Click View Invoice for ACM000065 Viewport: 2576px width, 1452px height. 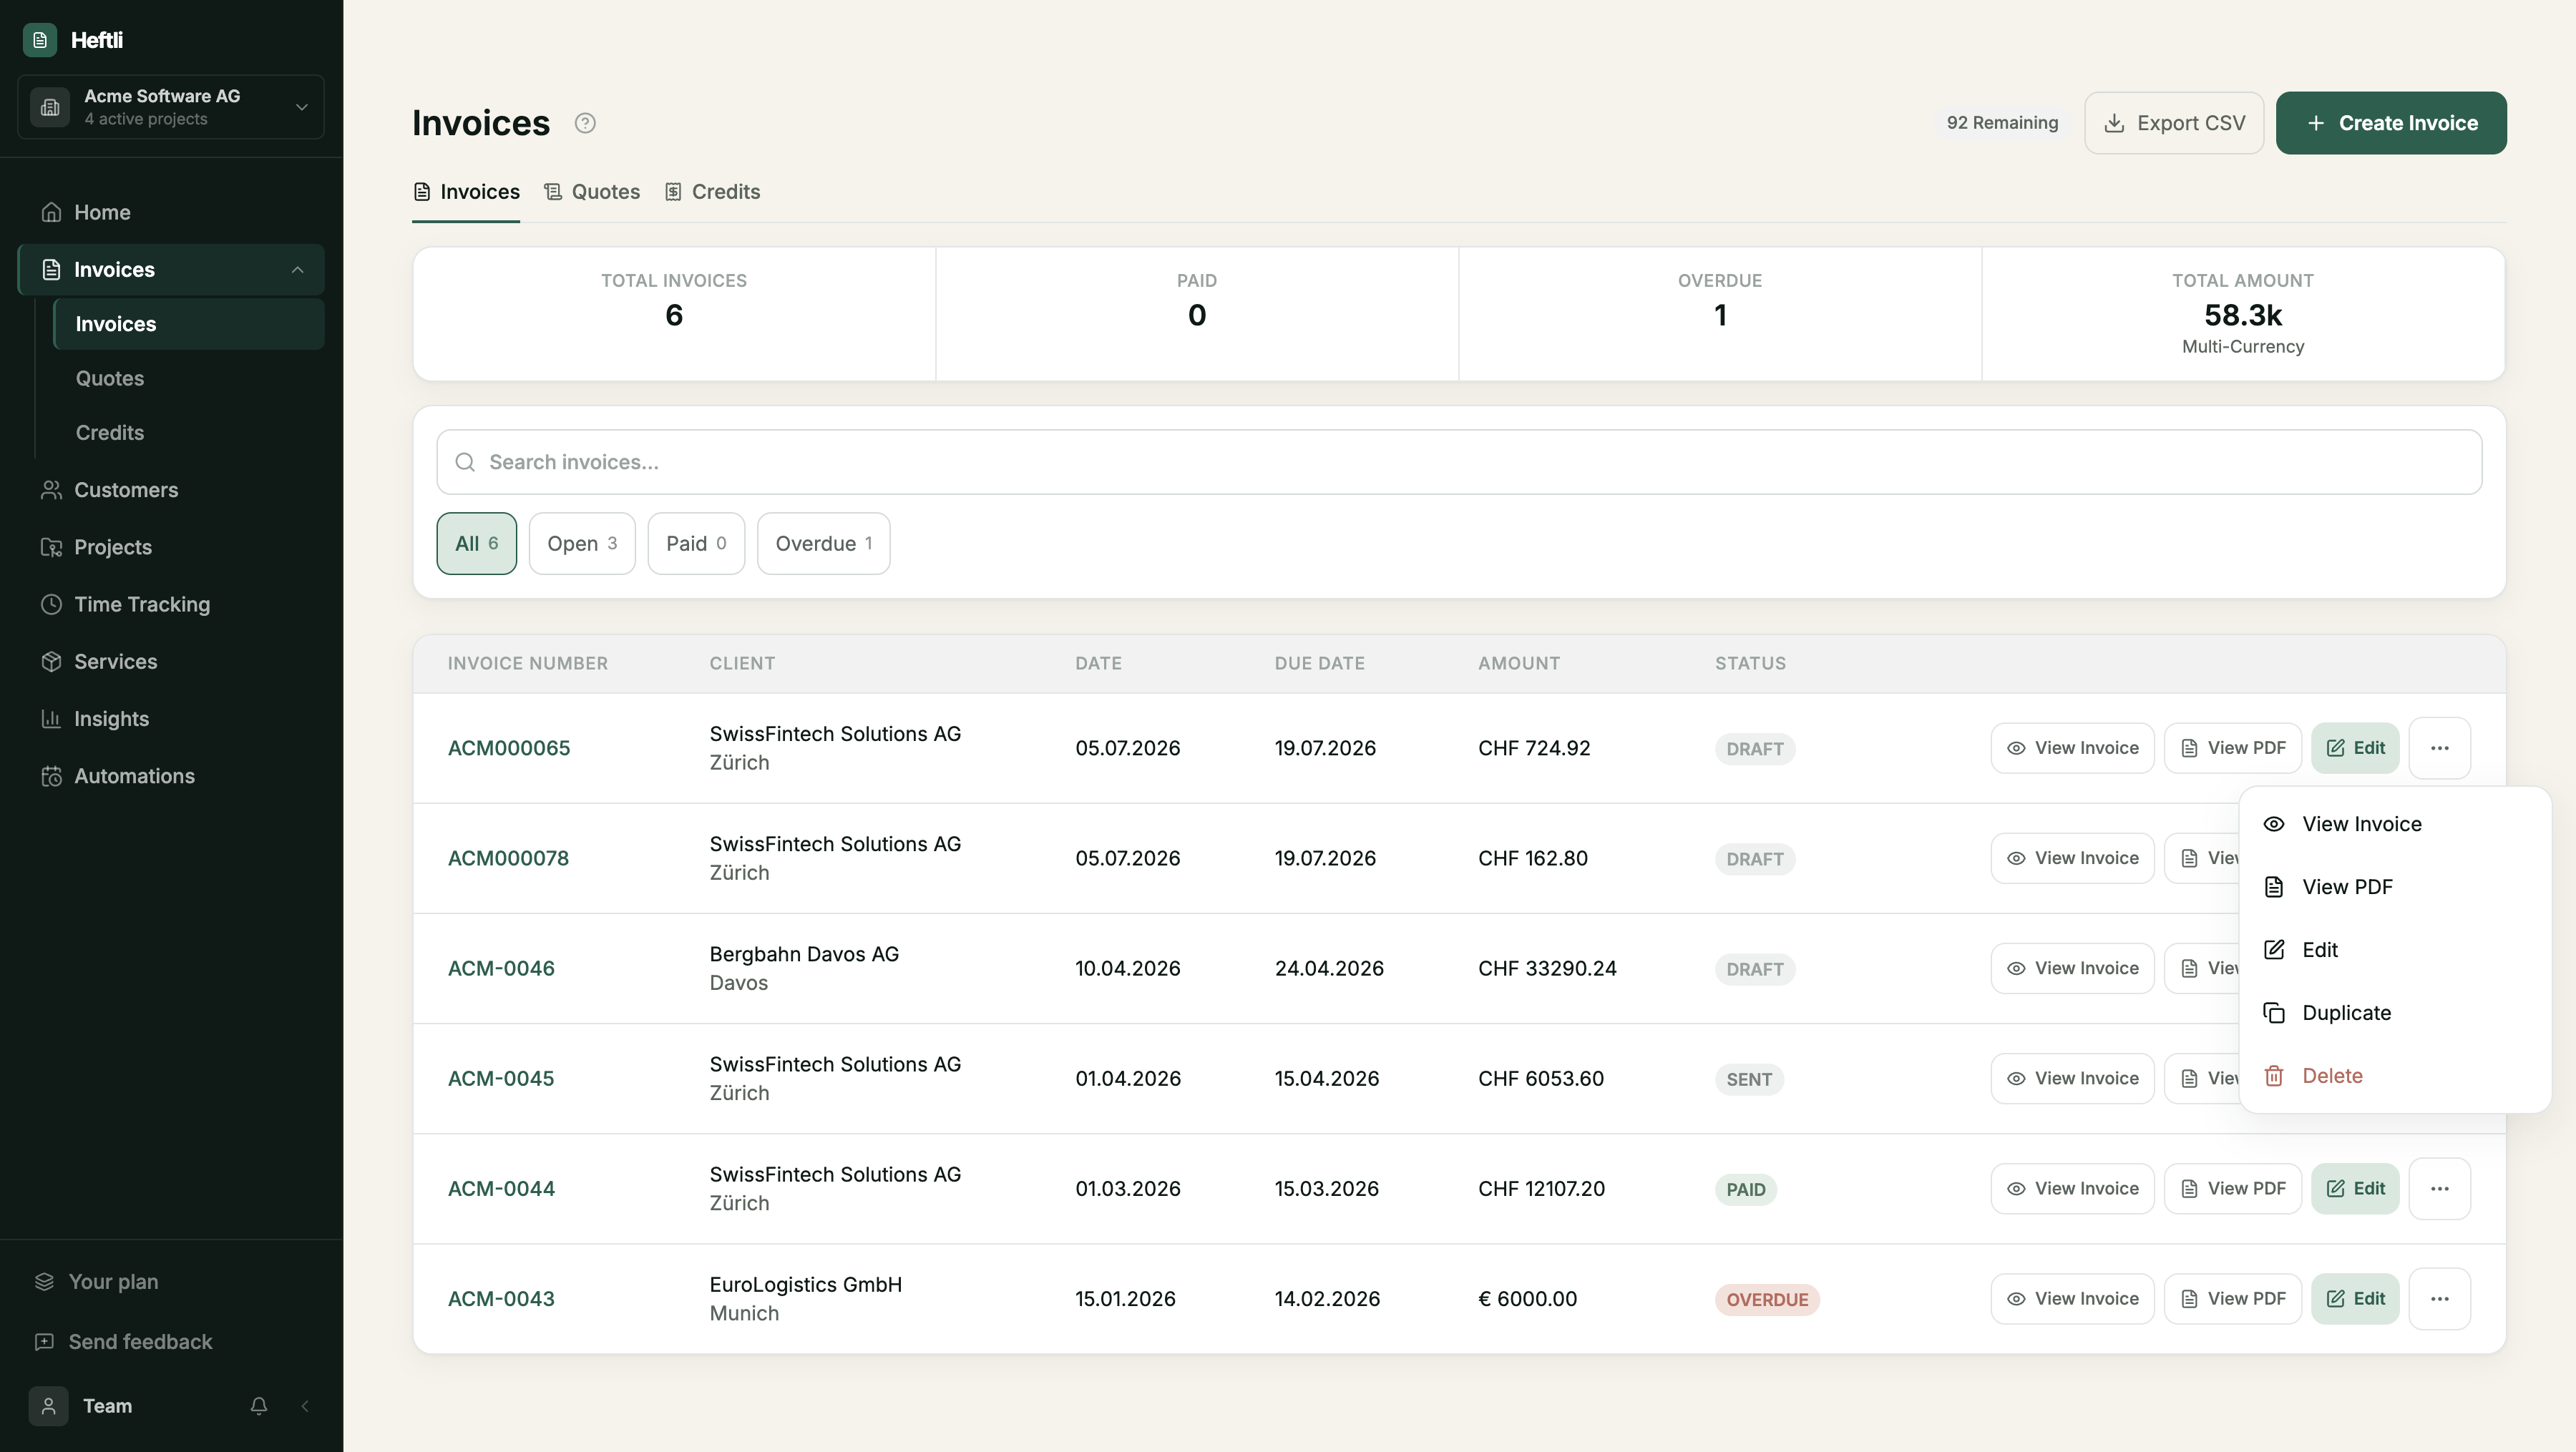tap(2072, 747)
